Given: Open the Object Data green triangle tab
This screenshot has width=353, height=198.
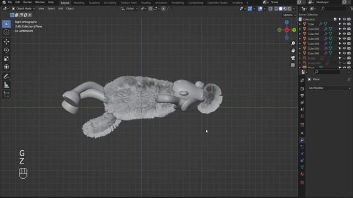Looking at the screenshot, I should coord(302,167).
